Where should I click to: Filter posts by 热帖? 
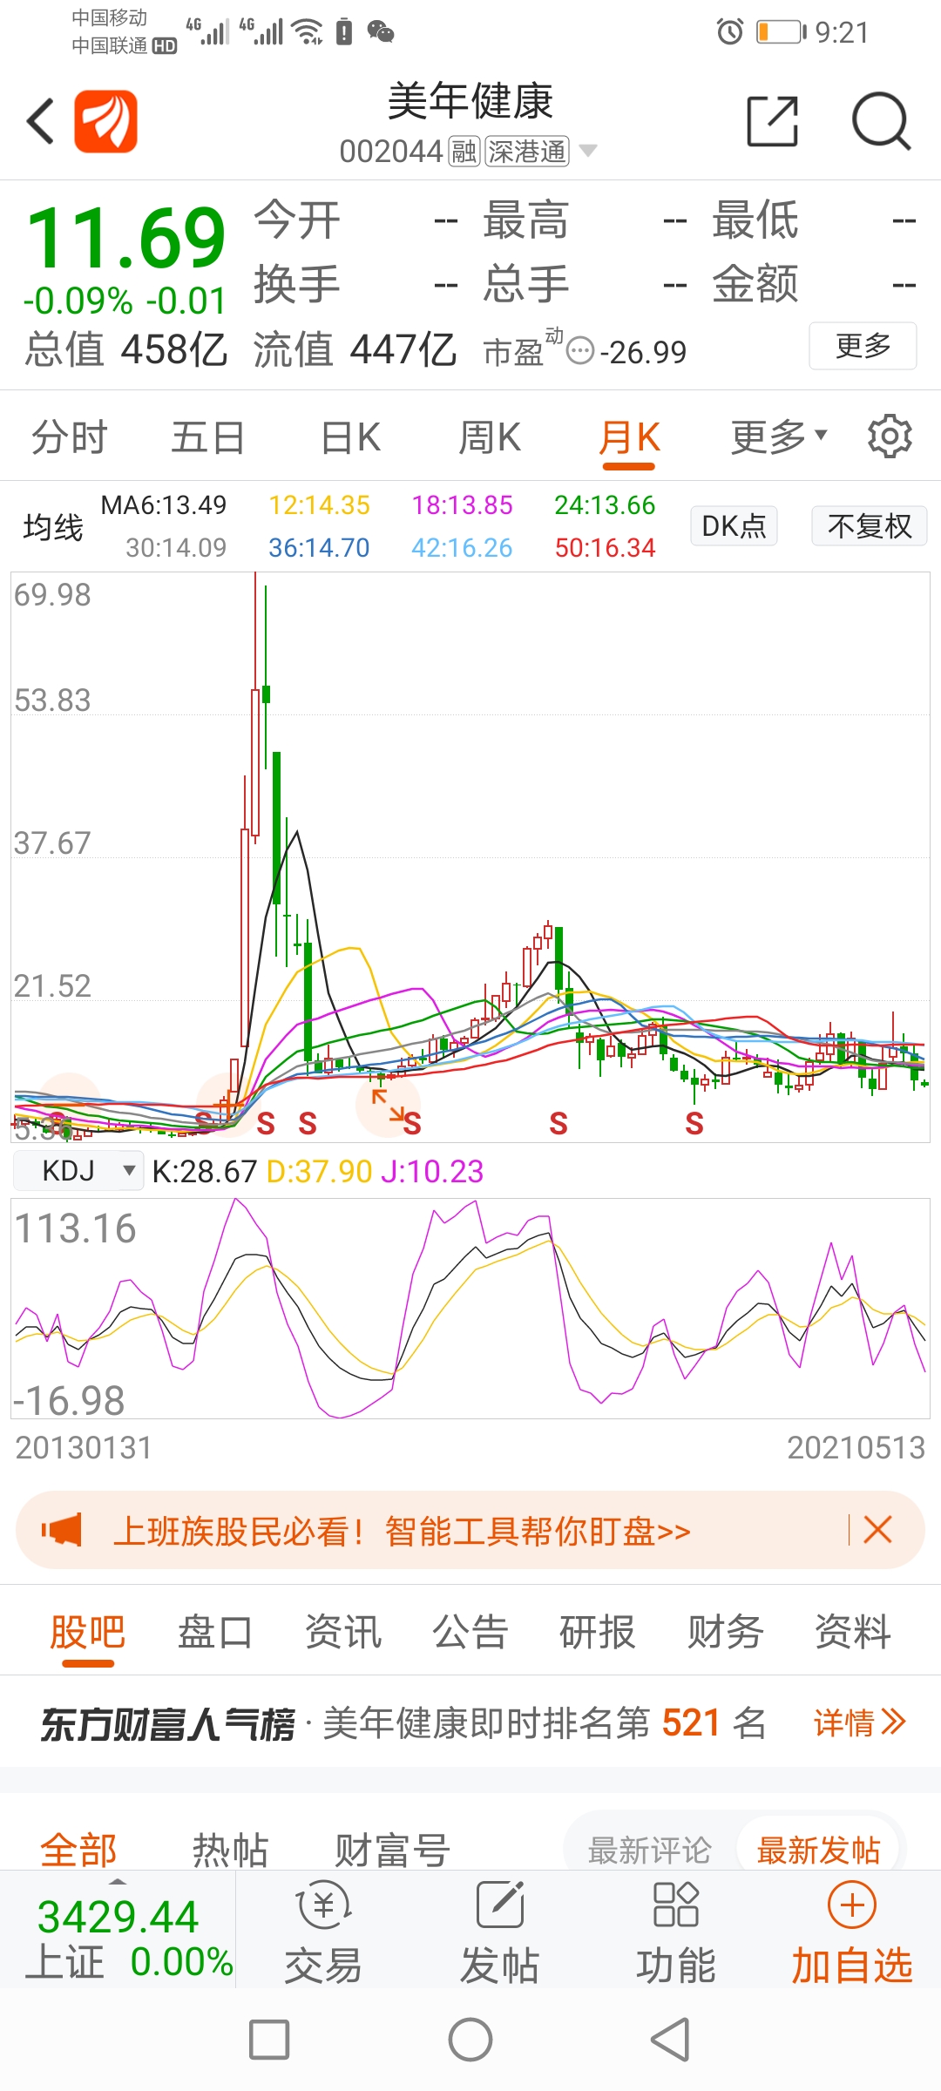(230, 1848)
